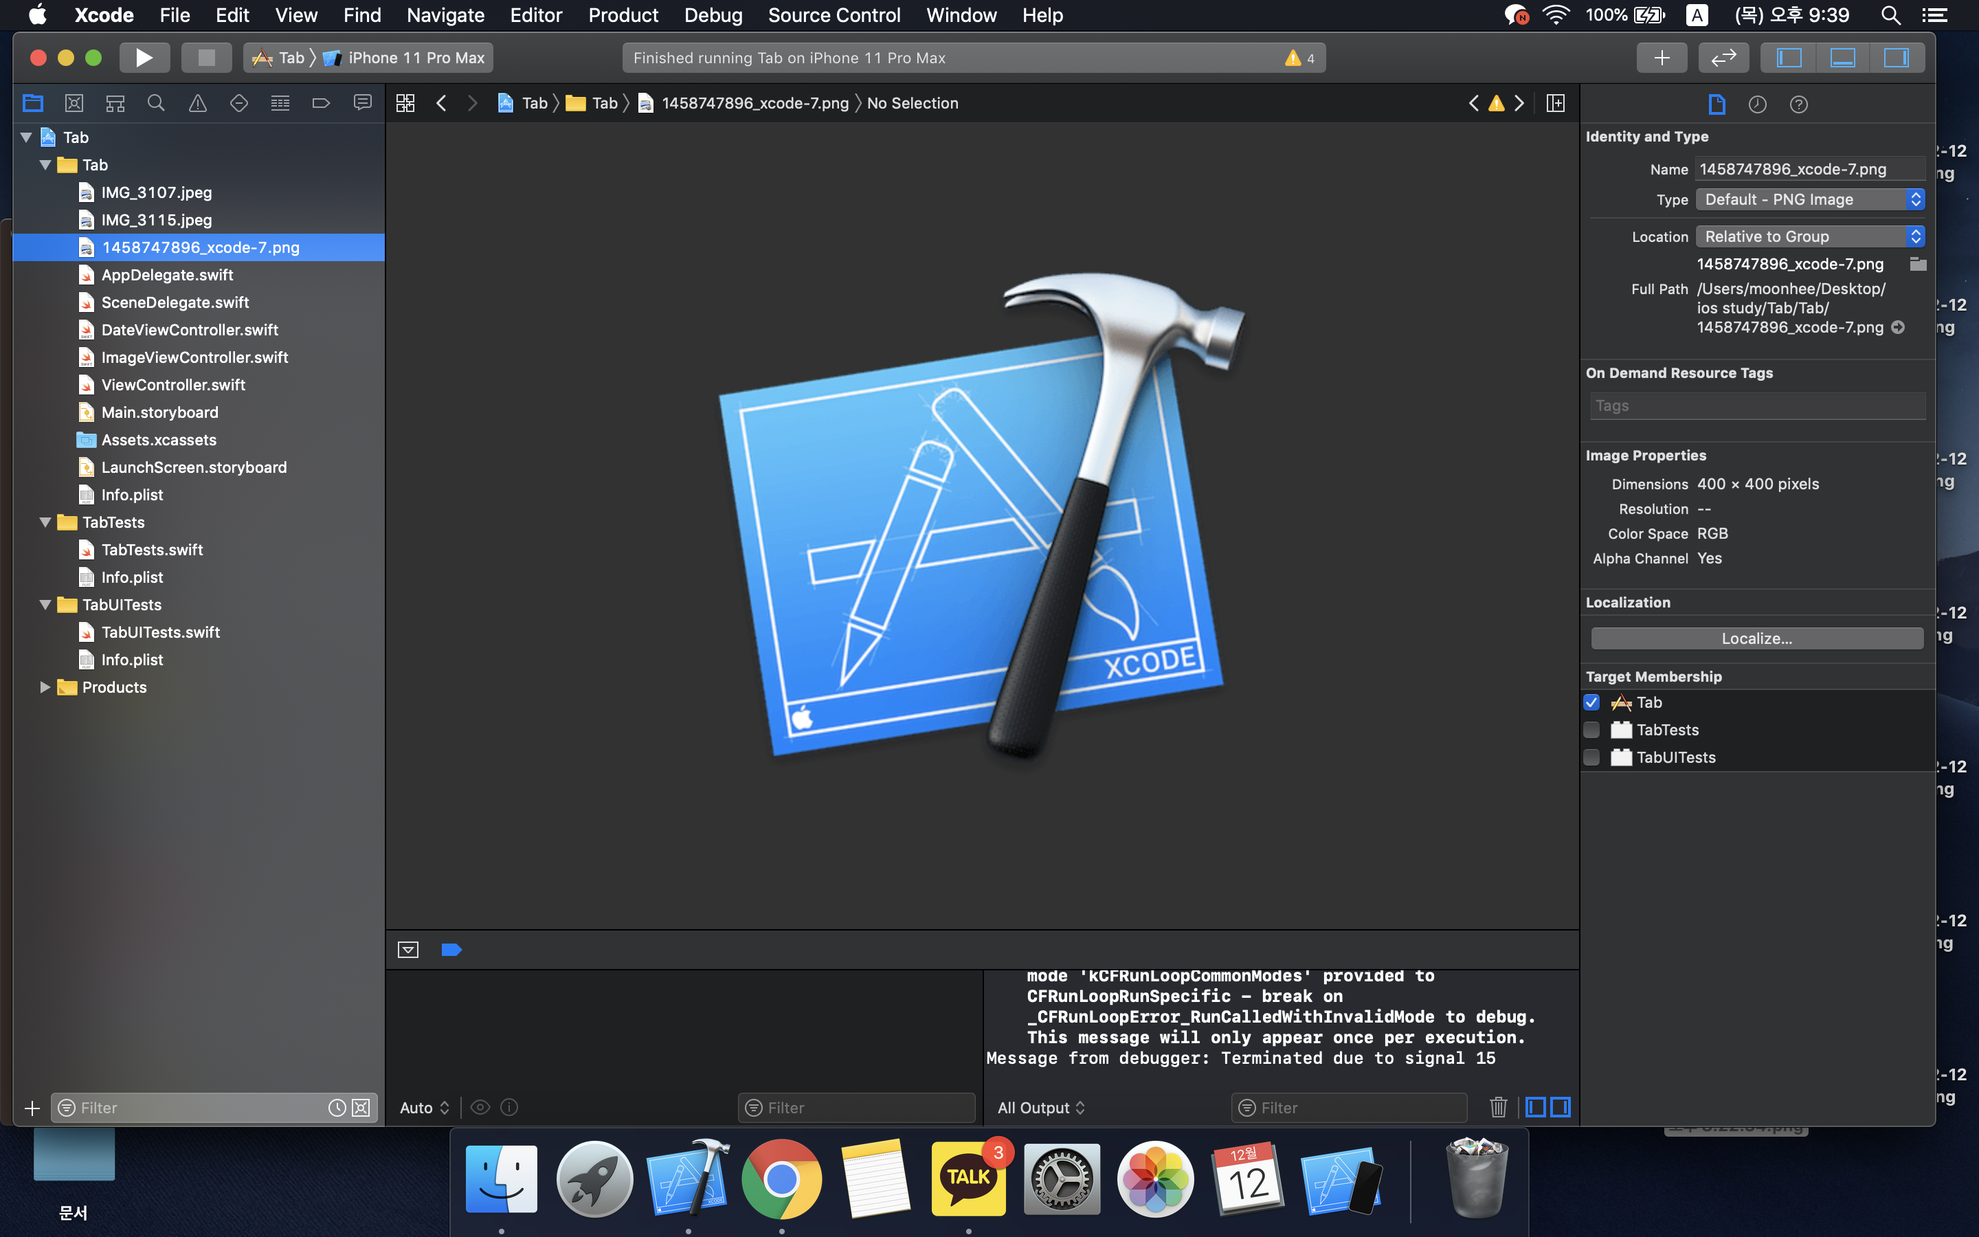Collapse the TabTests group

pos(45,522)
